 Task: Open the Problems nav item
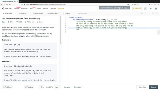coord(24,8)
